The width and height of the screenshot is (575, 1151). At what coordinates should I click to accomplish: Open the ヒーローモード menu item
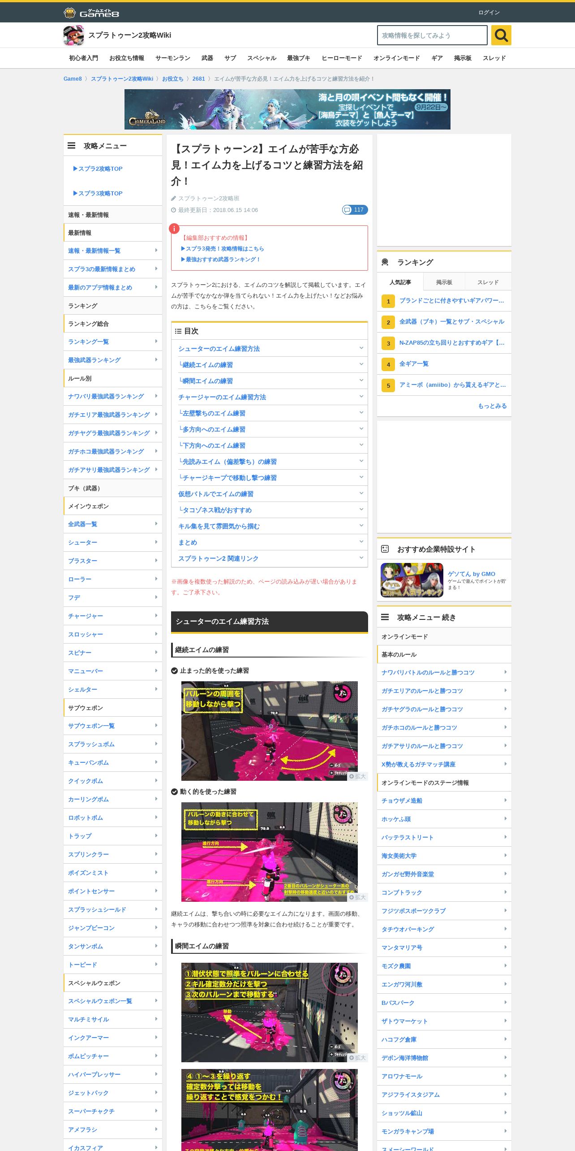[x=342, y=58]
